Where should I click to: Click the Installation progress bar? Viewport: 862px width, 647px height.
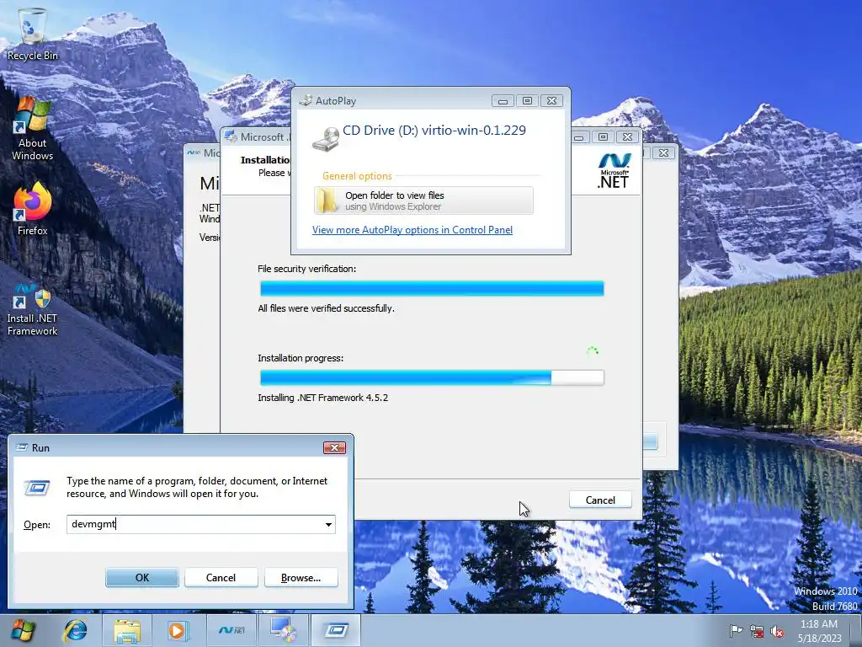[432, 377]
